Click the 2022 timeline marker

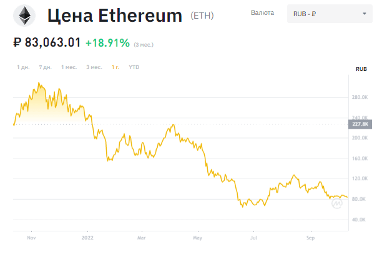87,237
